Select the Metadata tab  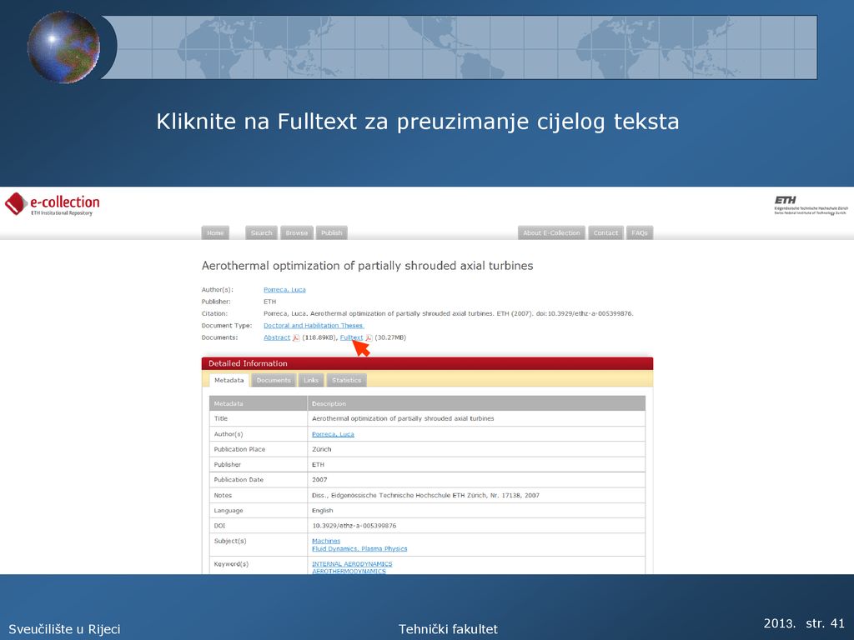tap(229, 380)
